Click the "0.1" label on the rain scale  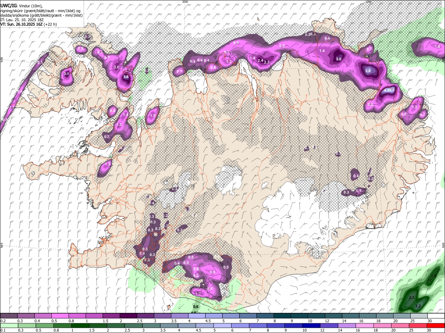point(3,330)
